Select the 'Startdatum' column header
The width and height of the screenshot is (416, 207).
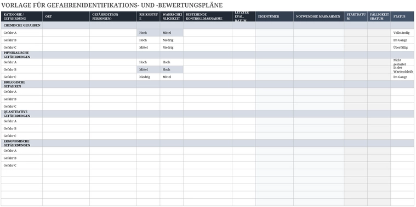click(356, 16)
